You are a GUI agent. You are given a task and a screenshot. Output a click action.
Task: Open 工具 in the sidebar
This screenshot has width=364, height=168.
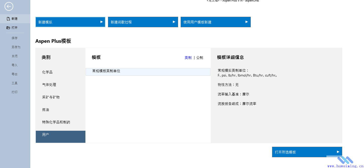[x=15, y=83]
